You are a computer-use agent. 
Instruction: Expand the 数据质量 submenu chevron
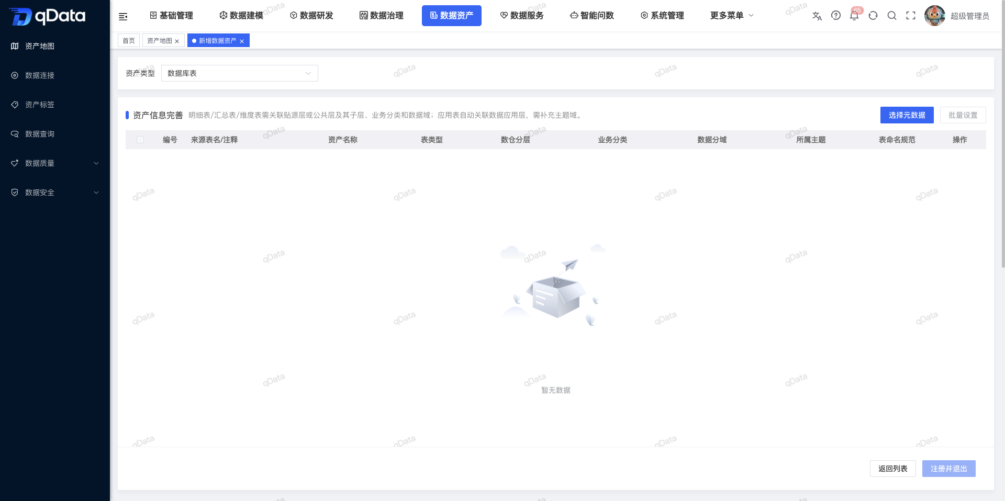pos(96,163)
